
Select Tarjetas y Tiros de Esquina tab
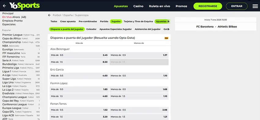(x=138, y=21)
